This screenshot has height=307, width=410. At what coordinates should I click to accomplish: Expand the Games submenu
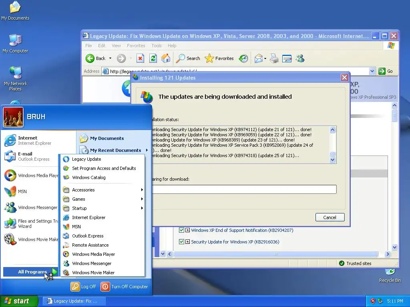click(x=103, y=199)
